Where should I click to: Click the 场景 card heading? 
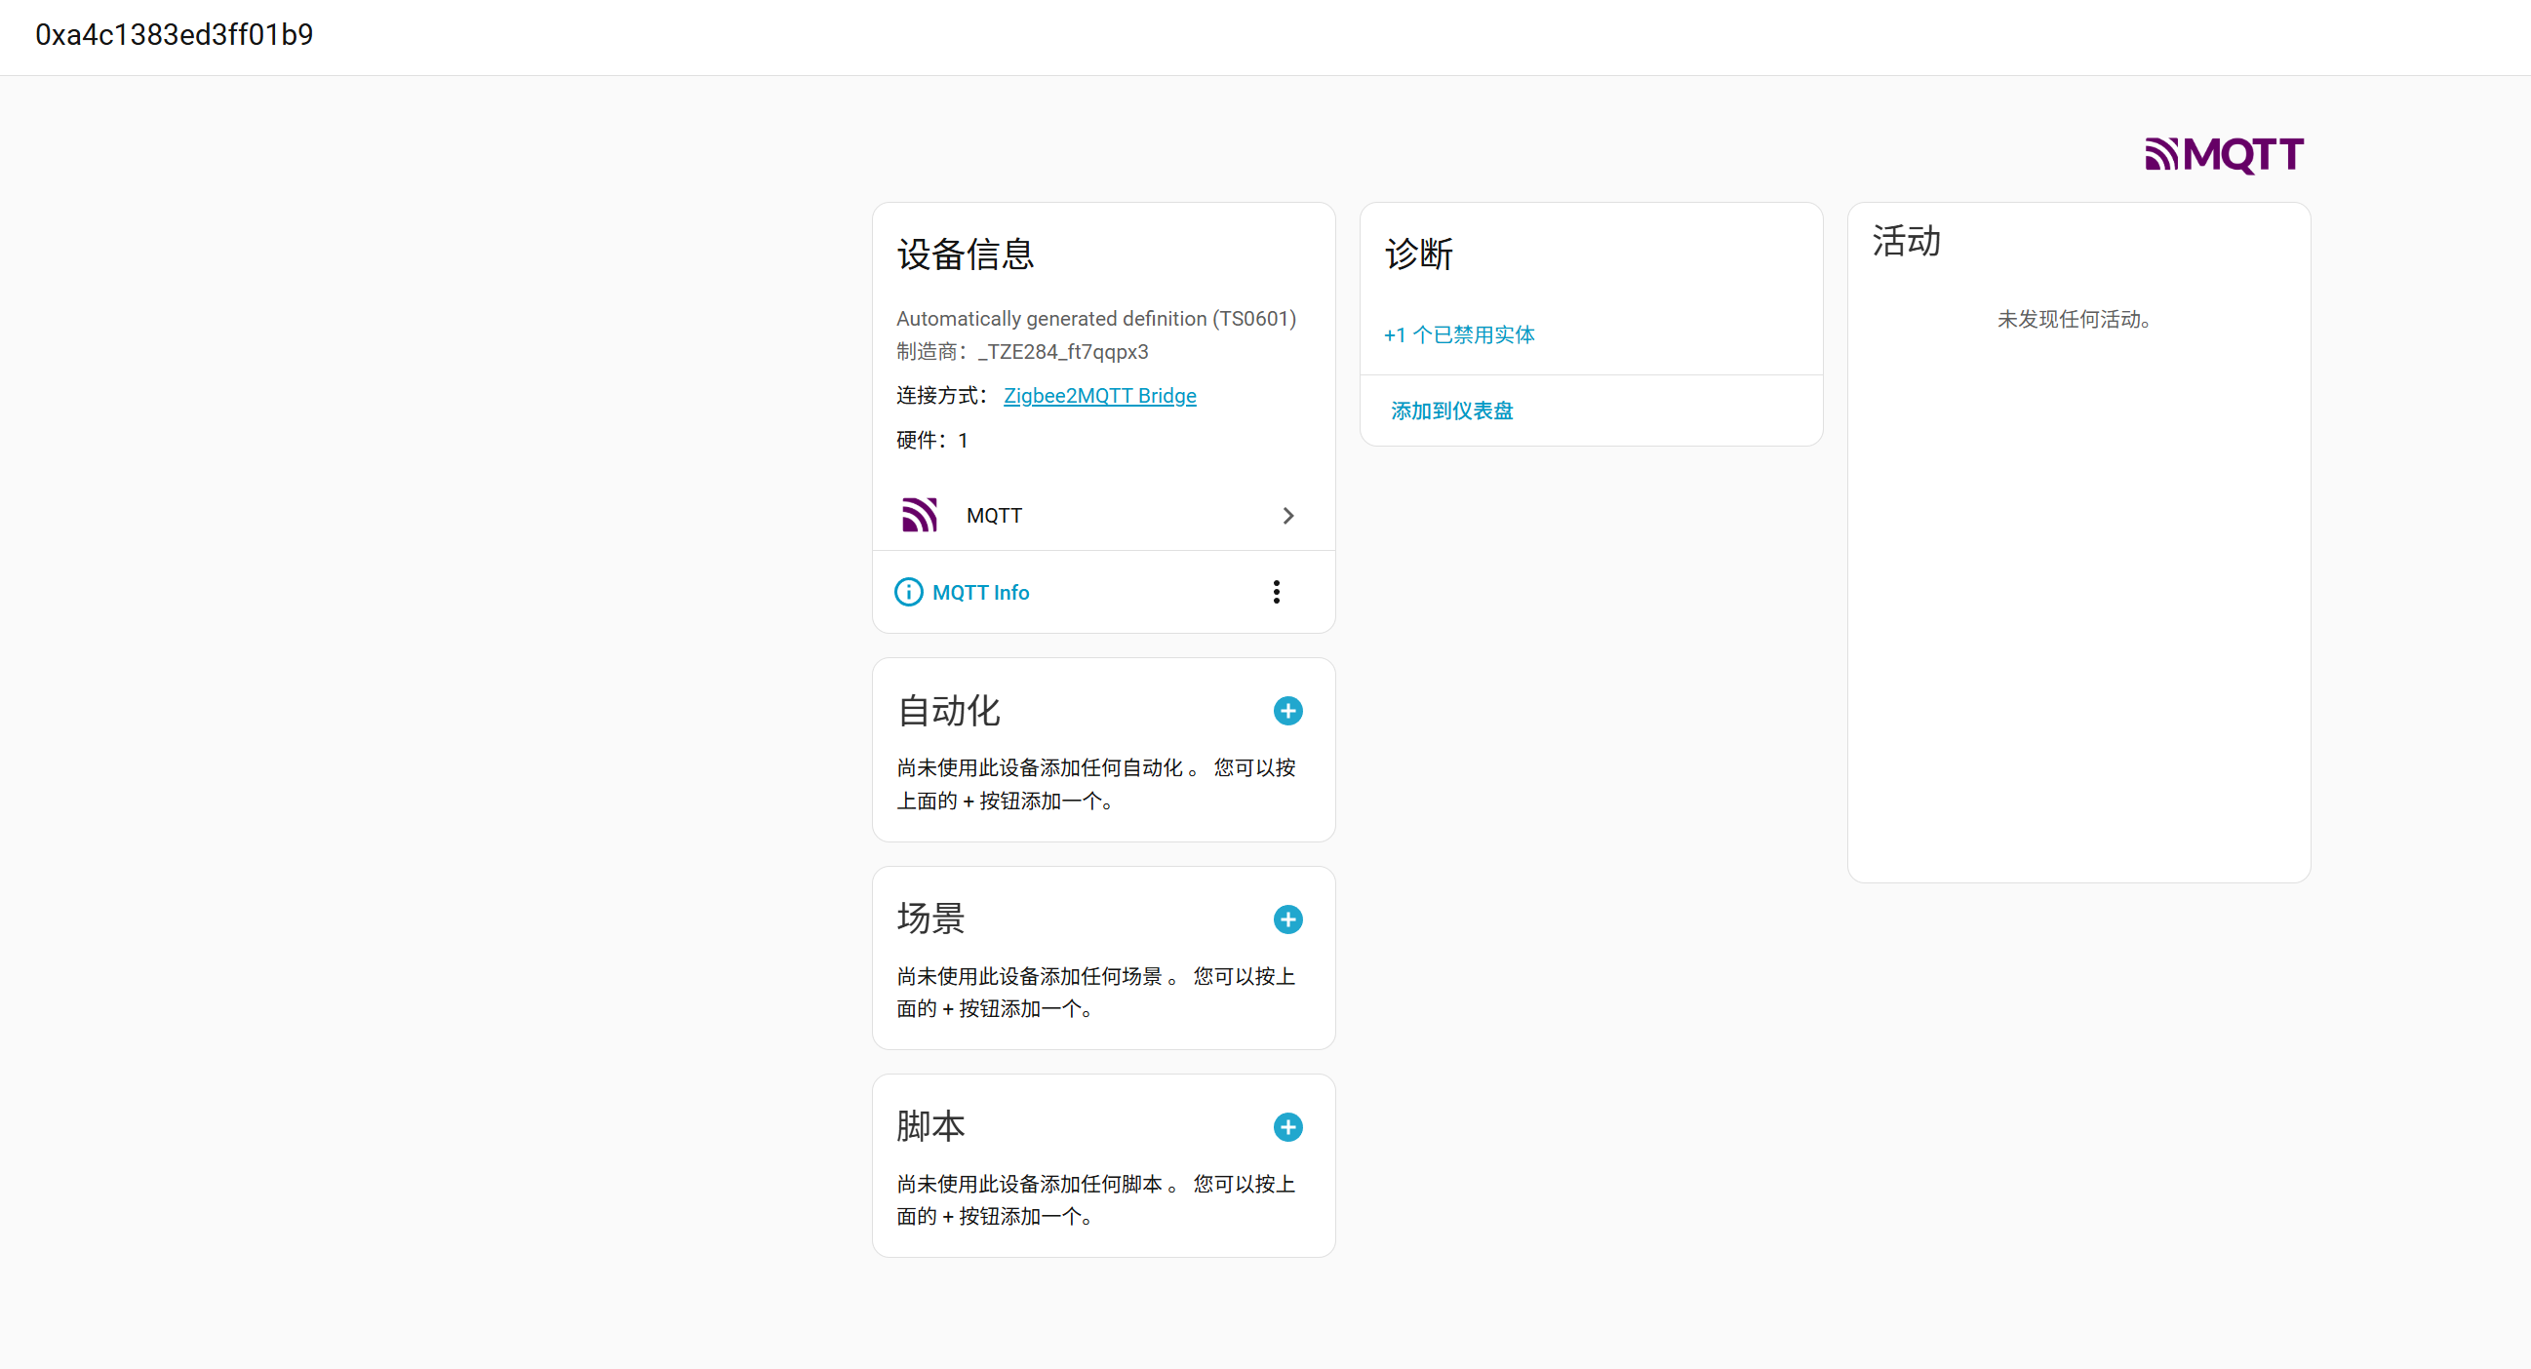930,919
